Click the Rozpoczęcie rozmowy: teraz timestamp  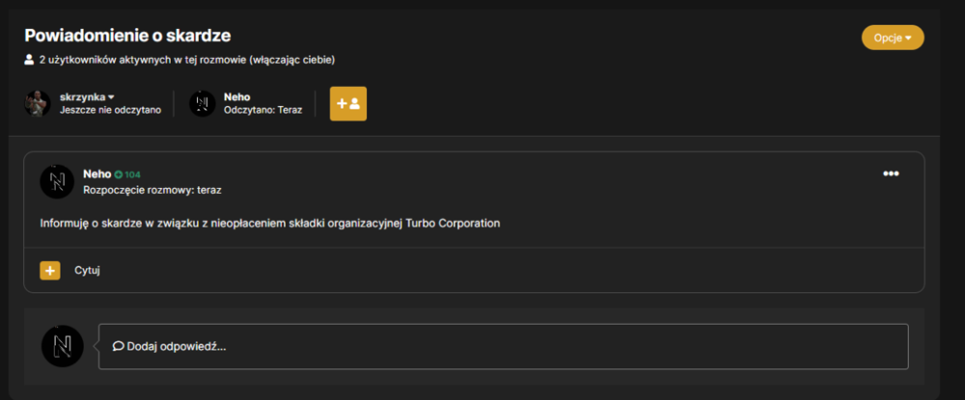pyautogui.click(x=152, y=190)
